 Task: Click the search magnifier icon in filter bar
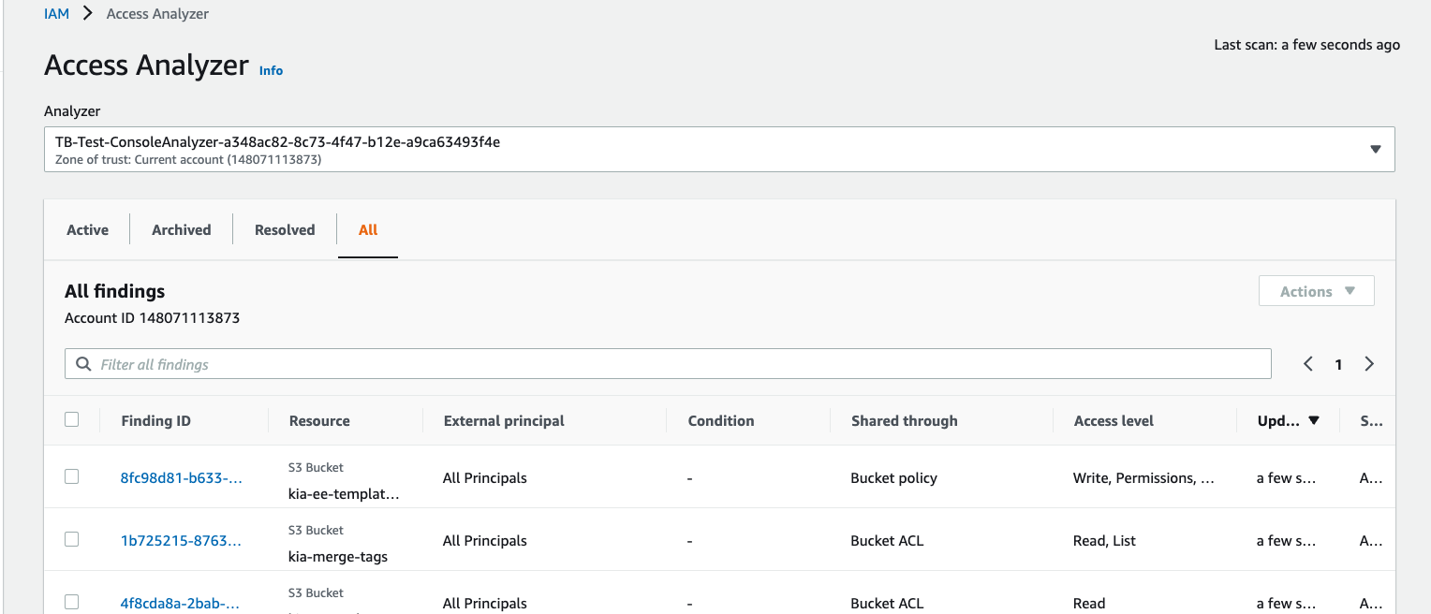[84, 364]
